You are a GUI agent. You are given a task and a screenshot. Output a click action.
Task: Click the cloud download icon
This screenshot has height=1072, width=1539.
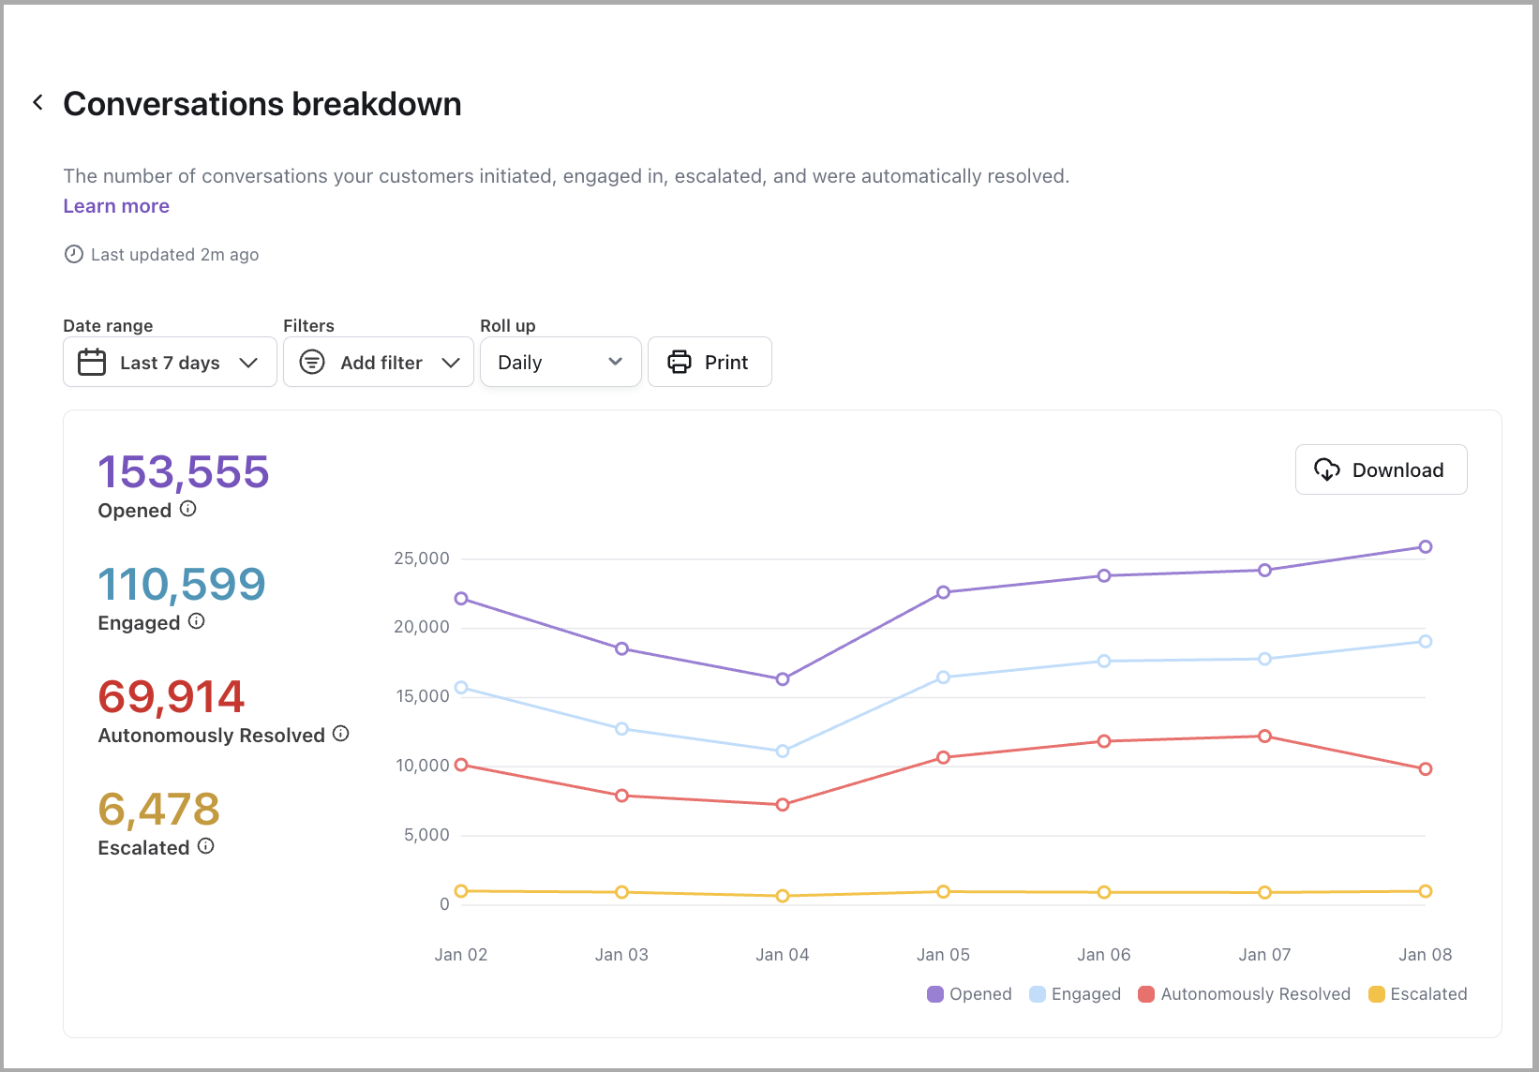click(1326, 469)
